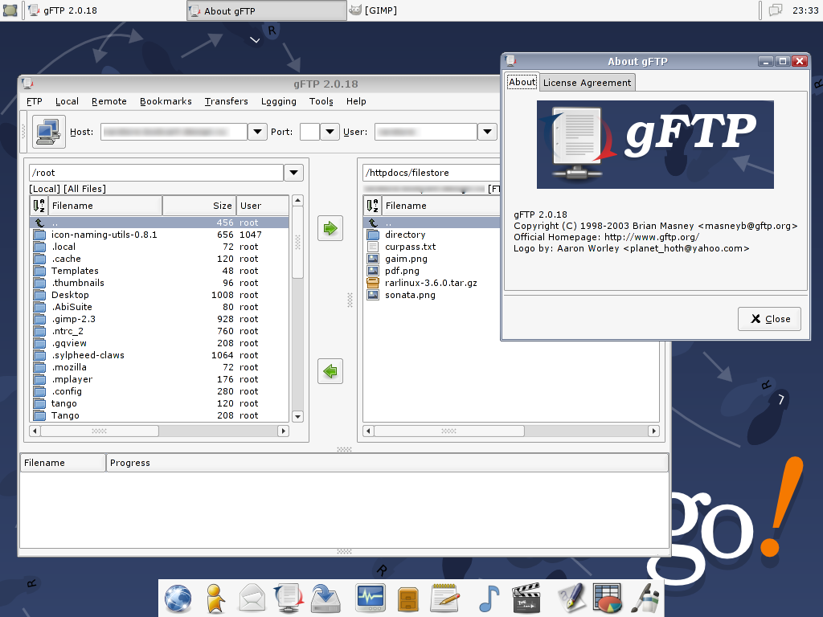Image resolution: width=823 pixels, height=617 pixels.
Task: Click the Port input field
Action: point(309,132)
